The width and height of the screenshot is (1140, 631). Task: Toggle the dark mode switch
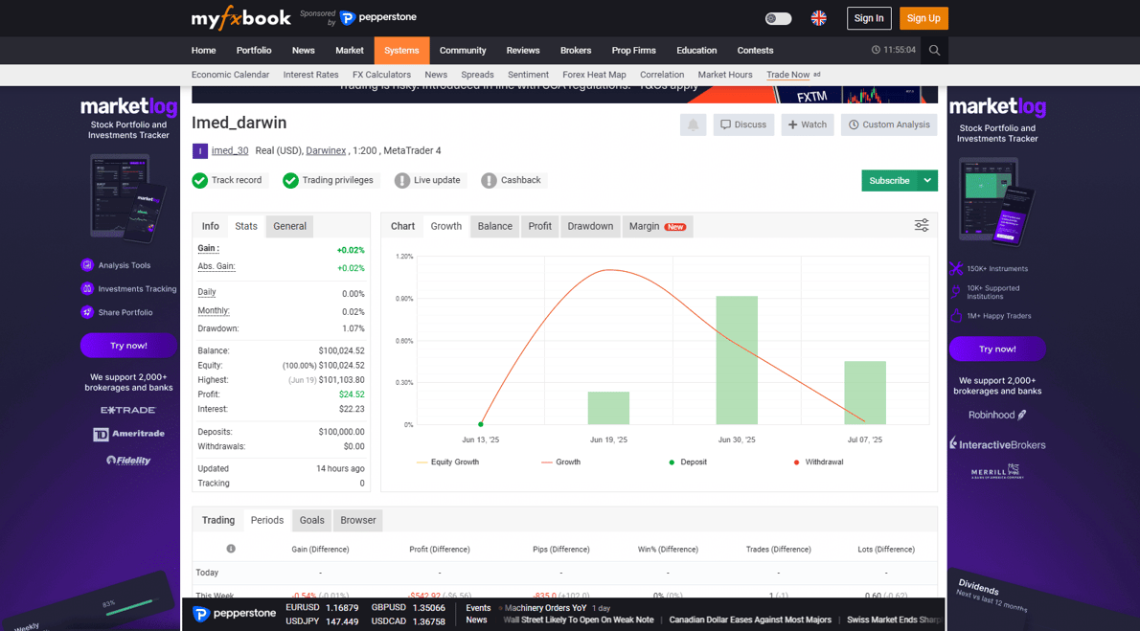[x=778, y=18]
